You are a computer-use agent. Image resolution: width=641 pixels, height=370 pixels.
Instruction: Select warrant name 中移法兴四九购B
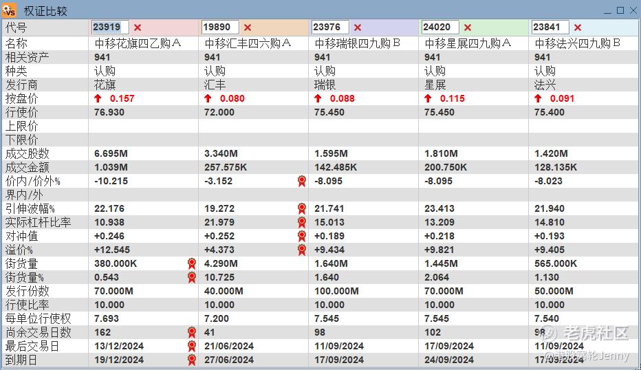(577, 43)
